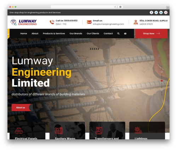Click the browser address bar
The width and height of the screenshot is (177, 150).
tap(84, 7)
